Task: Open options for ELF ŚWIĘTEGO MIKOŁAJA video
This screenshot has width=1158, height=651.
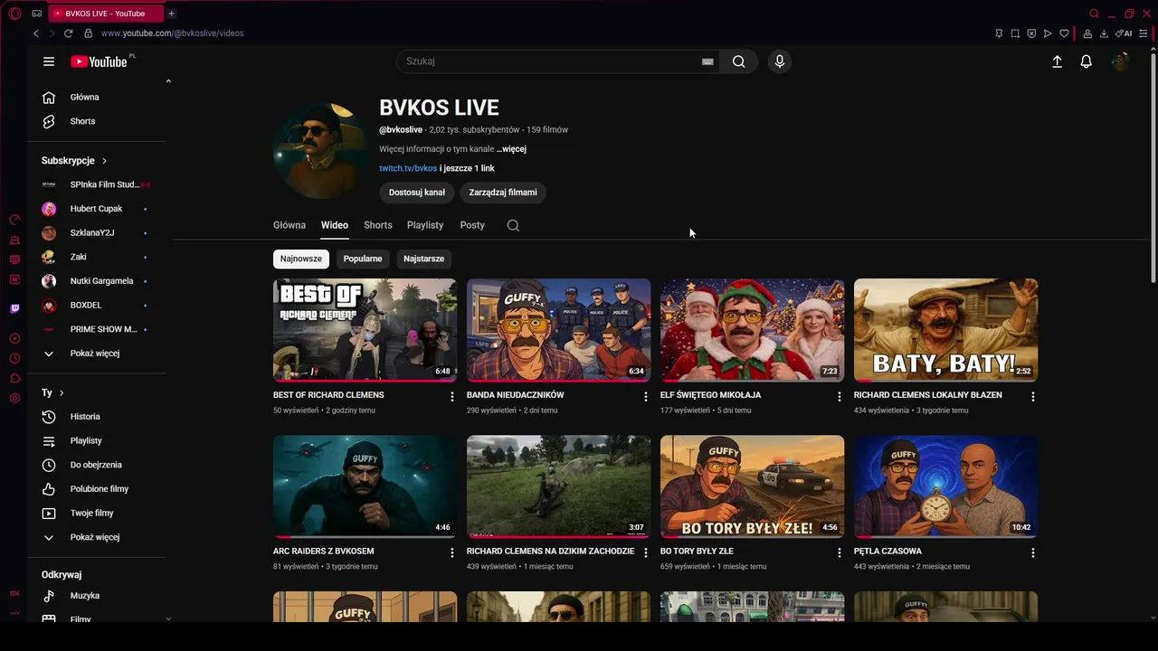Action: [x=840, y=397]
